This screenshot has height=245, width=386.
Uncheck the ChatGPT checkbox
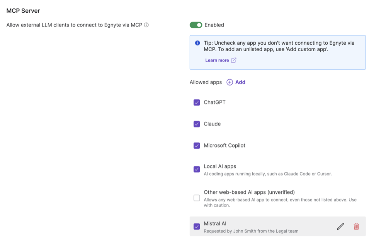click(197, 102)
